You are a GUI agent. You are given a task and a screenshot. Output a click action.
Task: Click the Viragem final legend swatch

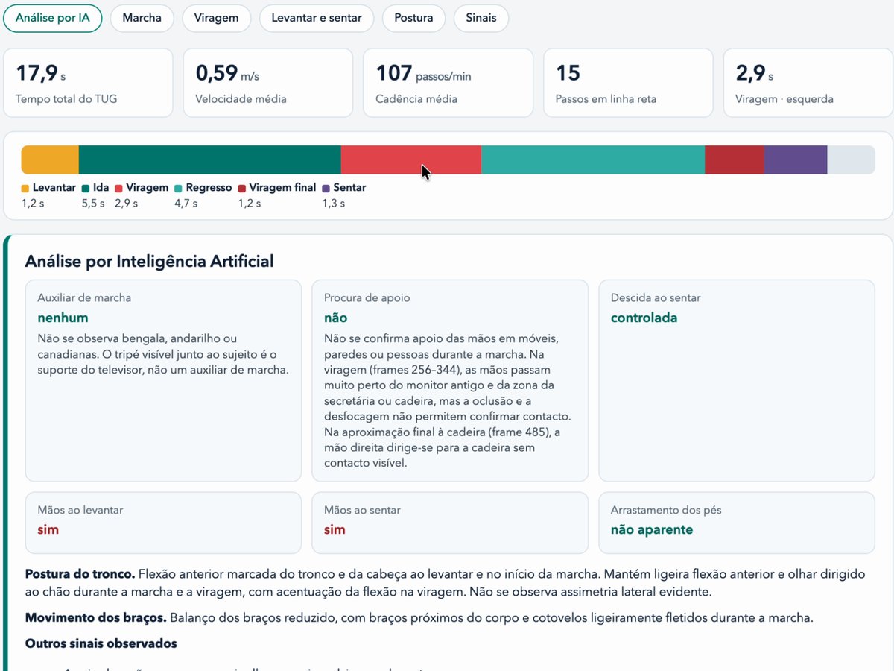click(242, 188)
